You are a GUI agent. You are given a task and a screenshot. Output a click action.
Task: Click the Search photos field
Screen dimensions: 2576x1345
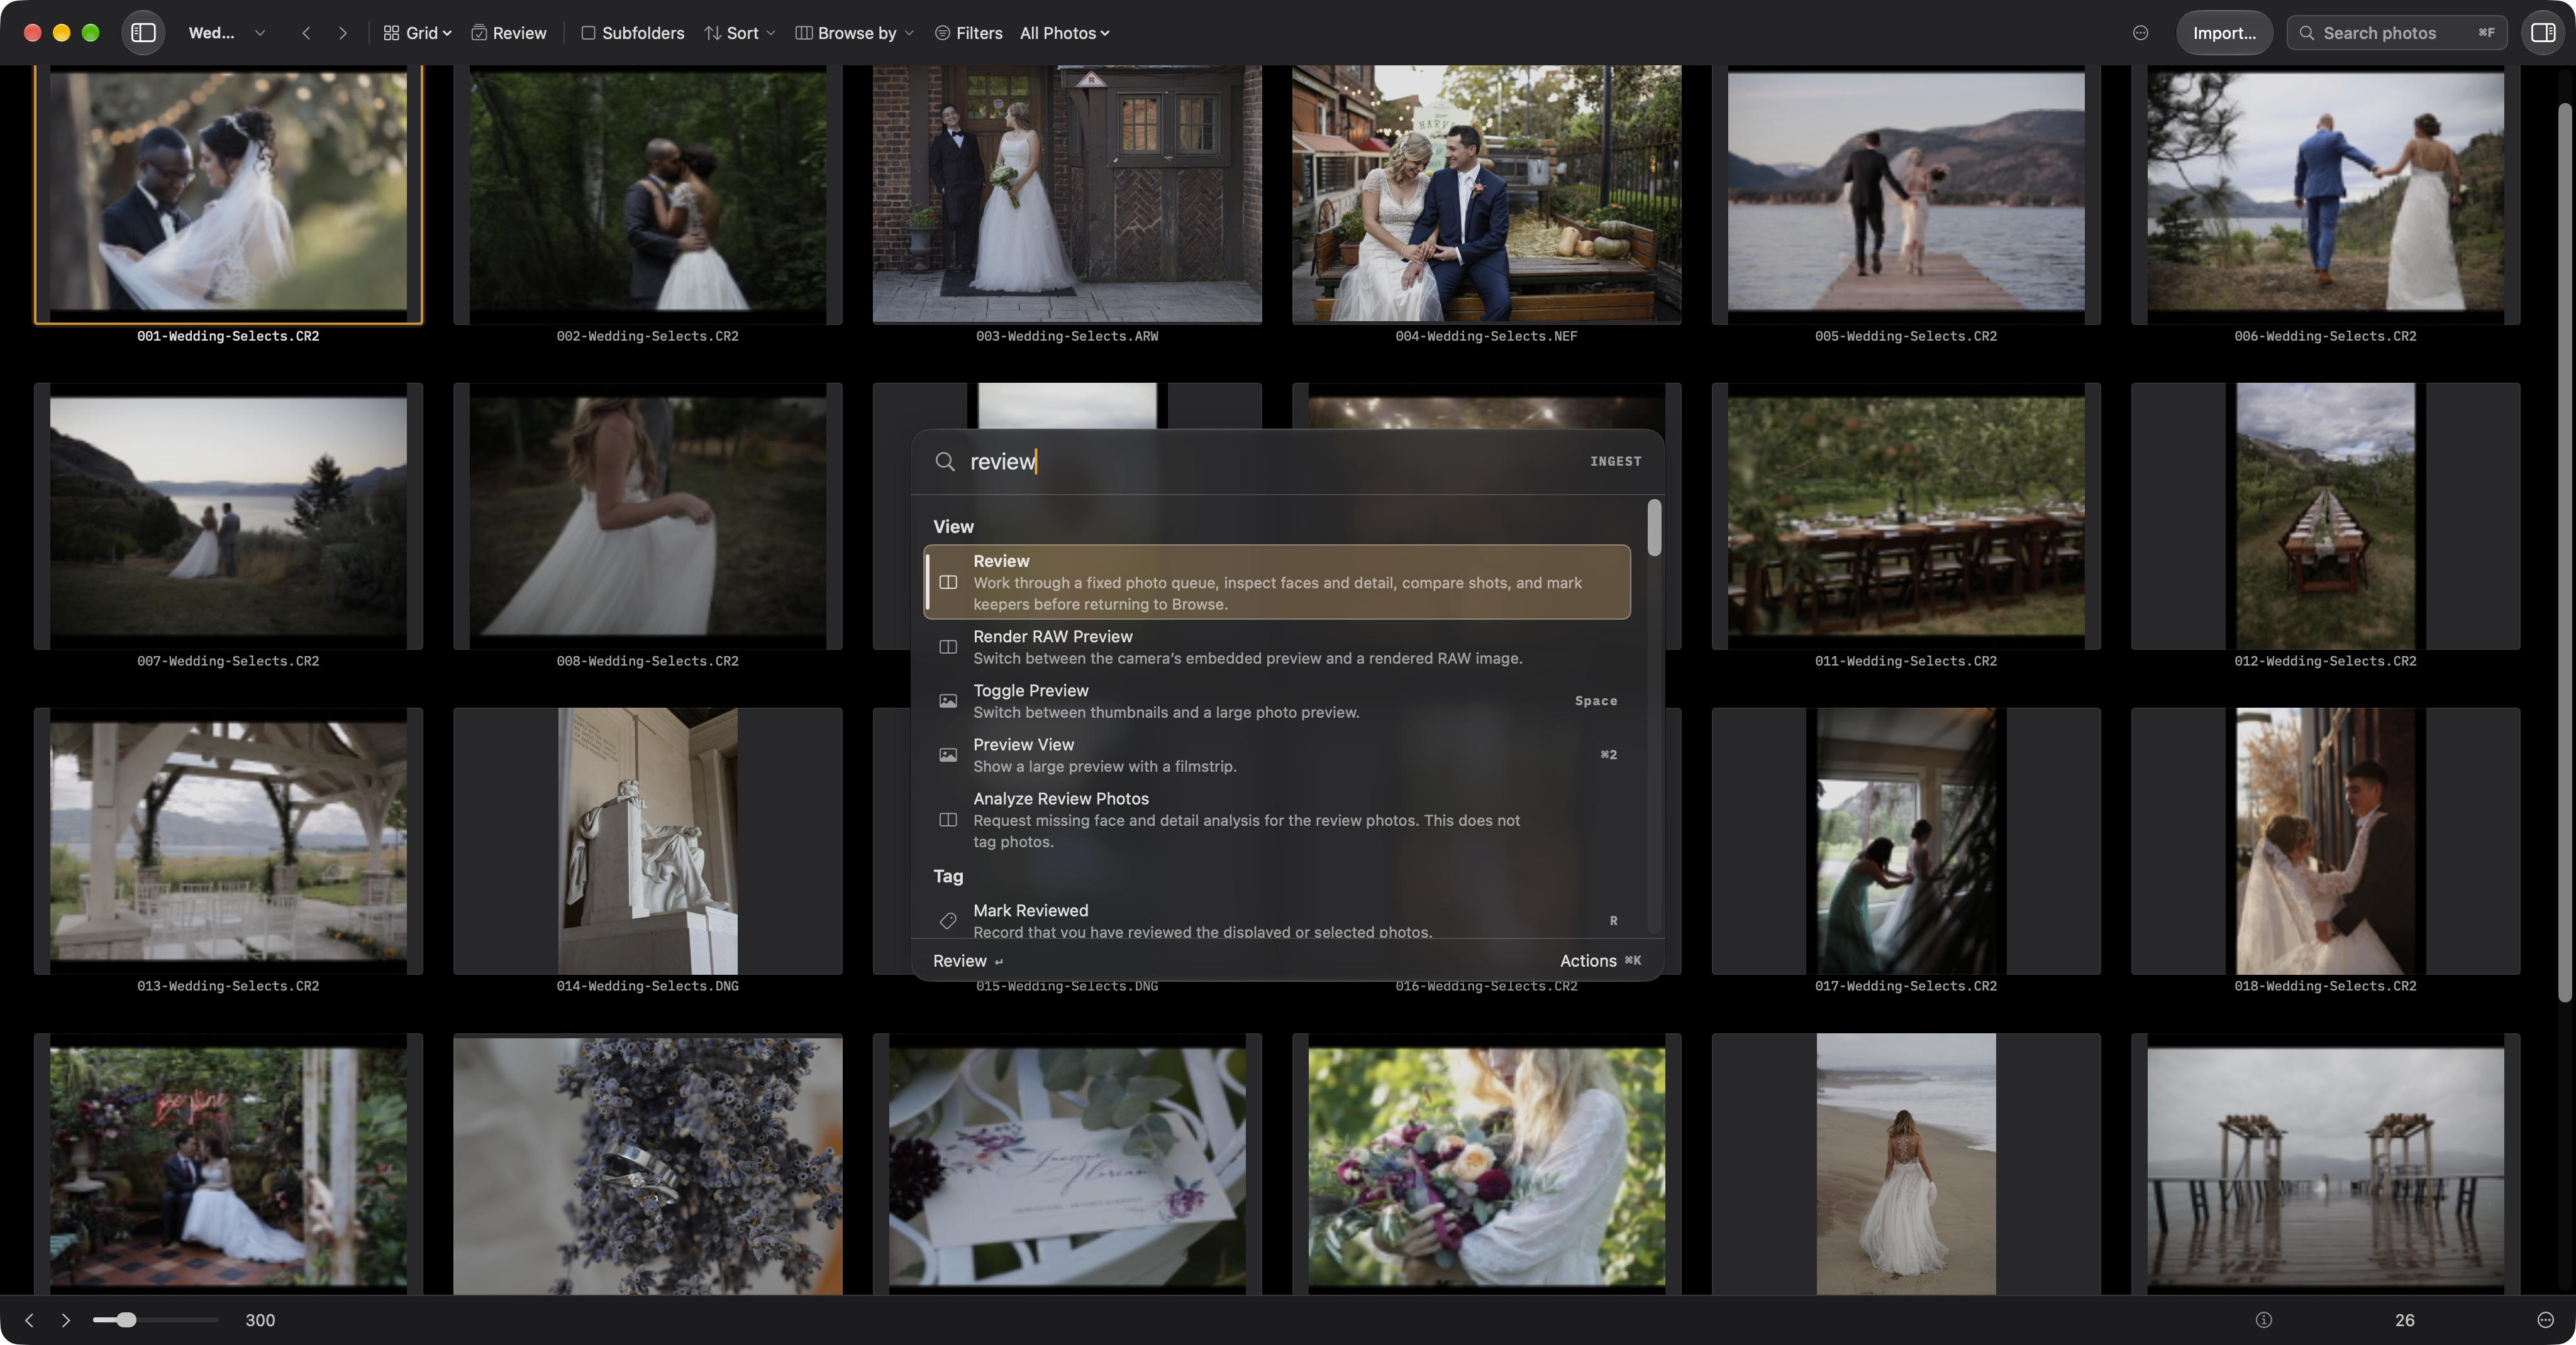2396,33
